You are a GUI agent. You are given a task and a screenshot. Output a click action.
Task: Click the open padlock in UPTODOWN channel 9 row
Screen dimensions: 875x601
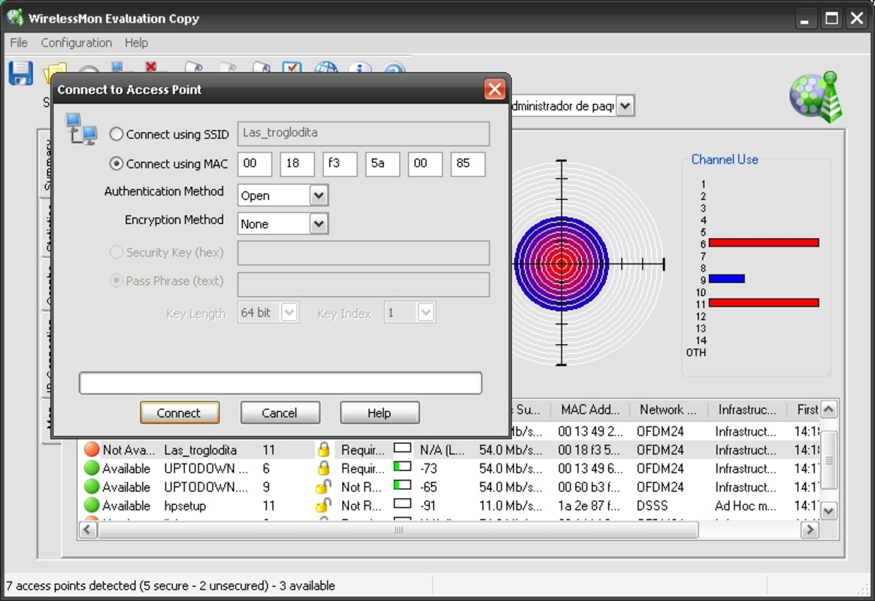point(324,487)
